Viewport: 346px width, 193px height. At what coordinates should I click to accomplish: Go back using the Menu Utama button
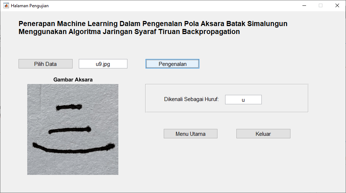point(190,134)
